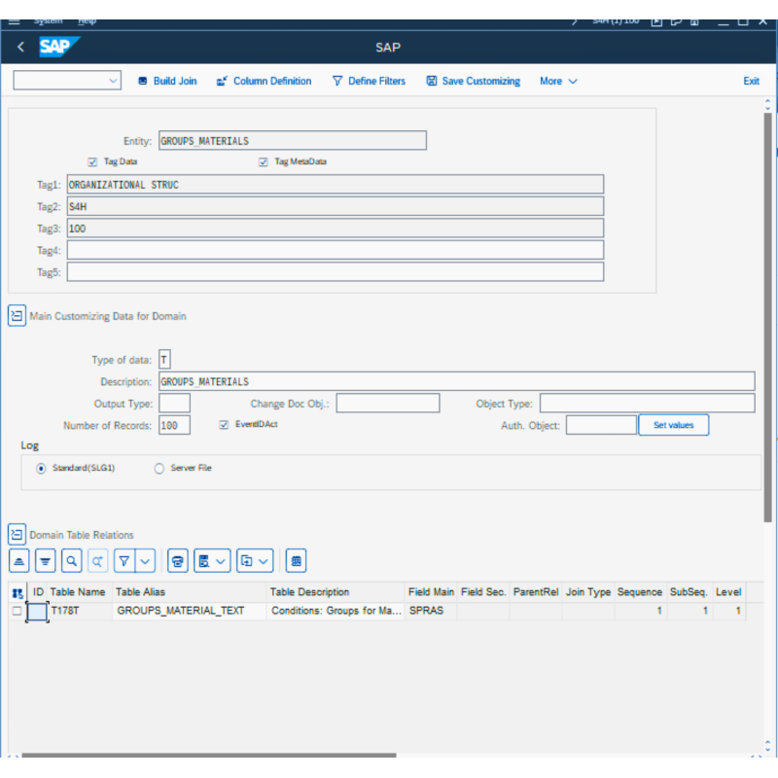
Task: Toggle the Tag MetaData checkbox
Action: click(264, 162)
